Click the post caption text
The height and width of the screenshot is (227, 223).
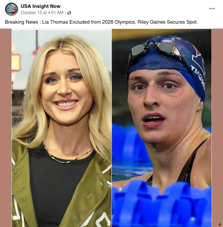click(x=101, y=22)
